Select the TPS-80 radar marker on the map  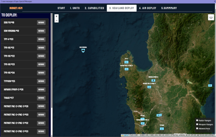point(142,119)
